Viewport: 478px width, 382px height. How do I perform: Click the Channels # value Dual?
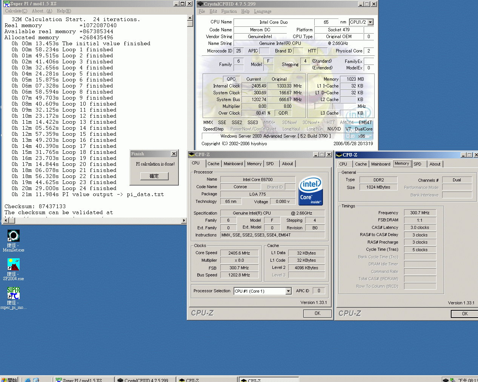click(x=457, y=180)
